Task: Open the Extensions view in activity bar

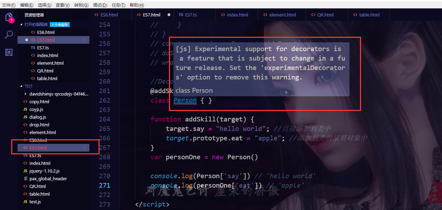Action: 9,52
